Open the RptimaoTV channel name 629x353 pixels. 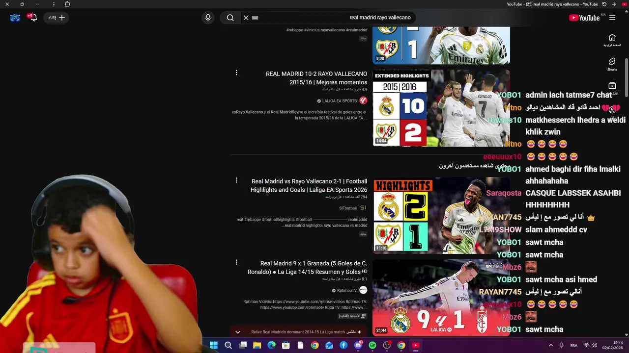pos(347,291)
